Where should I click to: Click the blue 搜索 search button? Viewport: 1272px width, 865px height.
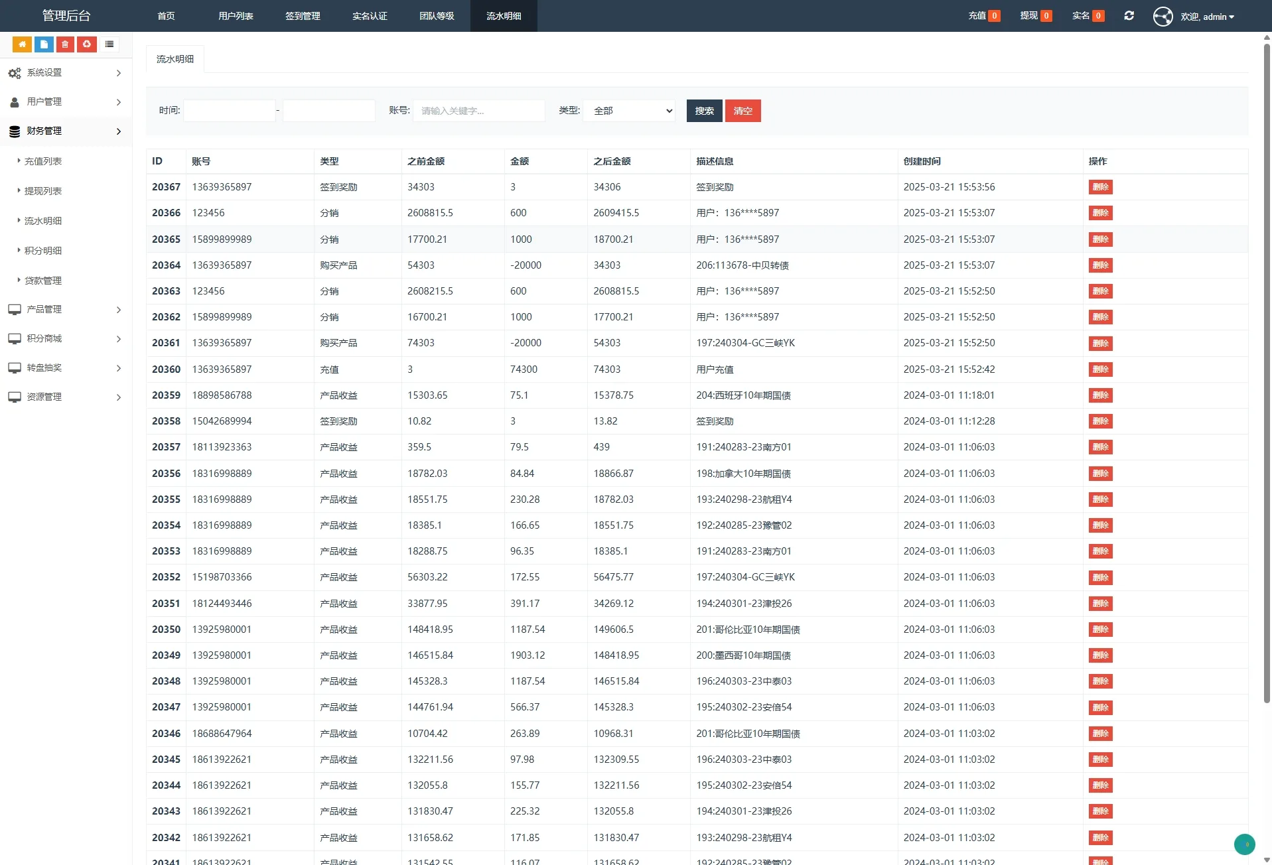coord(704,111)
